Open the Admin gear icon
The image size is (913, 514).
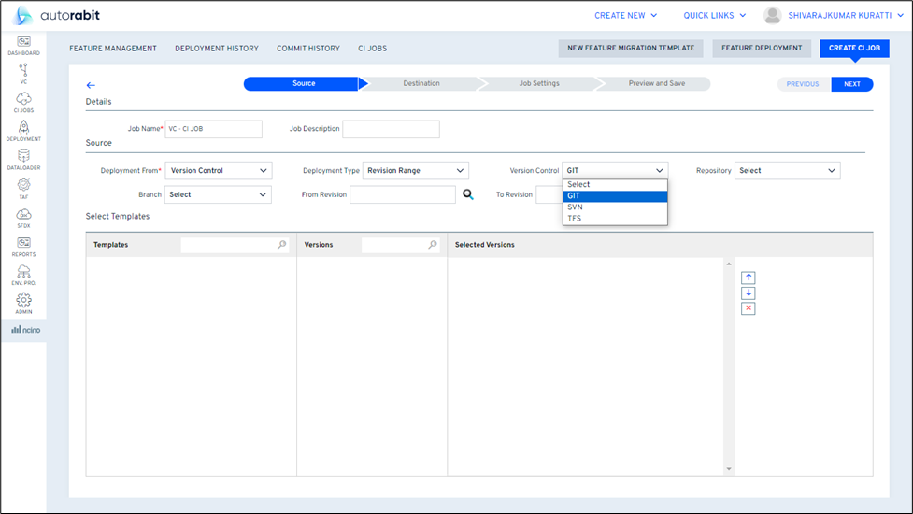point(23,303)
